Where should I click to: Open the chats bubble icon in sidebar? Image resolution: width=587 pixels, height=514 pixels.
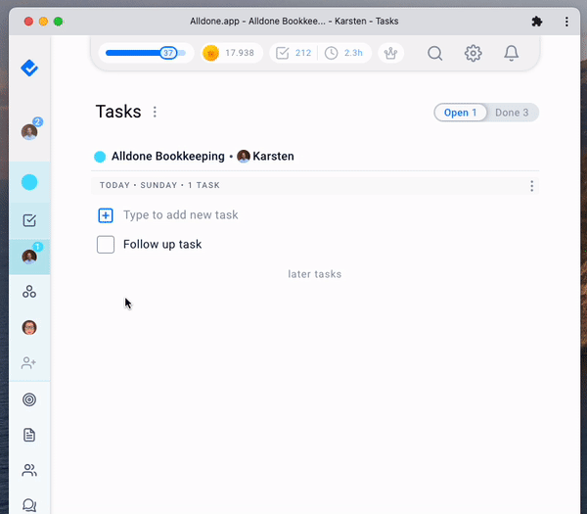[x=29, y=505]
